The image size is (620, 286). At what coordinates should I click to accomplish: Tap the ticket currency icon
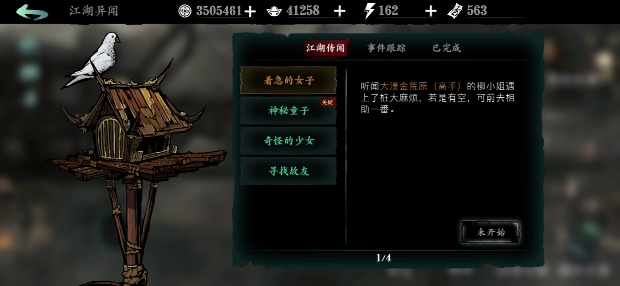click(x=455, y=11)
